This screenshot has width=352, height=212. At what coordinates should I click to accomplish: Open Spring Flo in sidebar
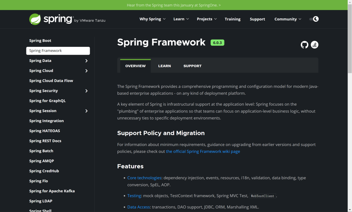(x=38, y=181)
